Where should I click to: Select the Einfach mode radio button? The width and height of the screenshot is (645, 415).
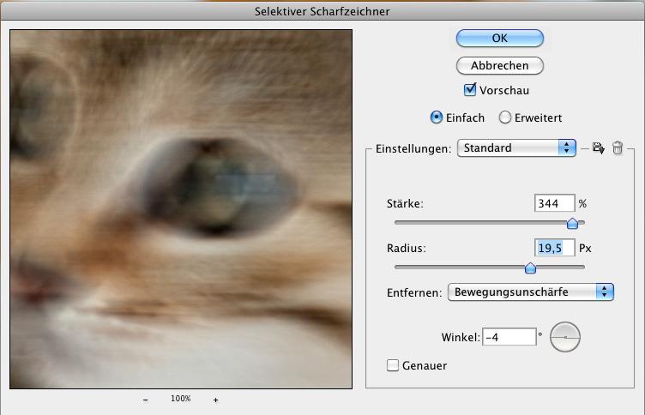[x=436, y=117]
